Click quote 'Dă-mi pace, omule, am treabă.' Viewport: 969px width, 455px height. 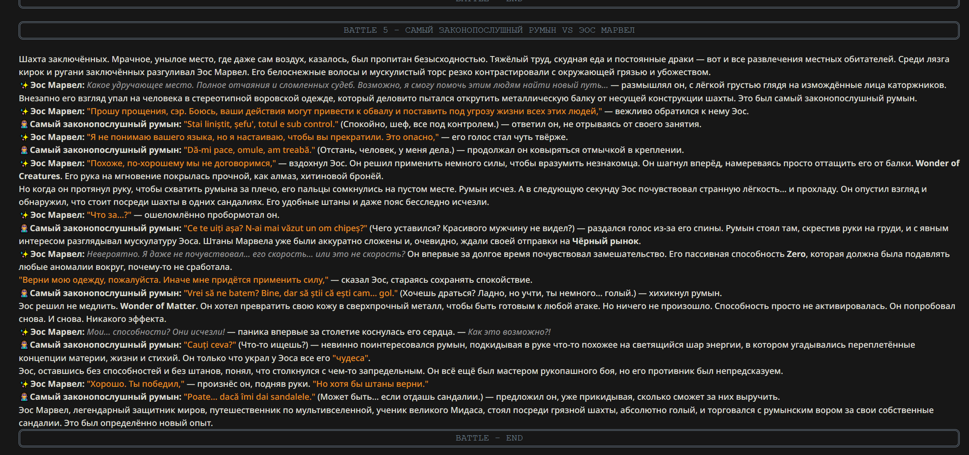coord(249,150)
